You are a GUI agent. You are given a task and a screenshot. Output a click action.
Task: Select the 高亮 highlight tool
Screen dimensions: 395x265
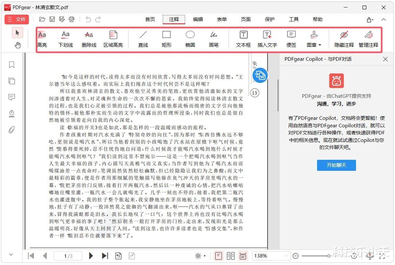[x=42, y=39]
